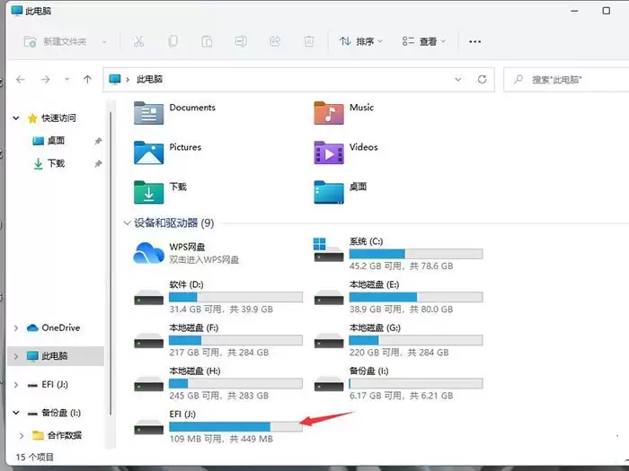
Task: Collapse 快速访问 in navigation pane
Action: pyautogui.click(x=16, y=118)
